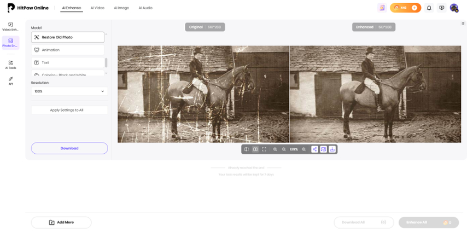This screenshot has height=232, width=467.
Task: Click the first magnifier icon in the toolbar
Action: tap(275, 149)
